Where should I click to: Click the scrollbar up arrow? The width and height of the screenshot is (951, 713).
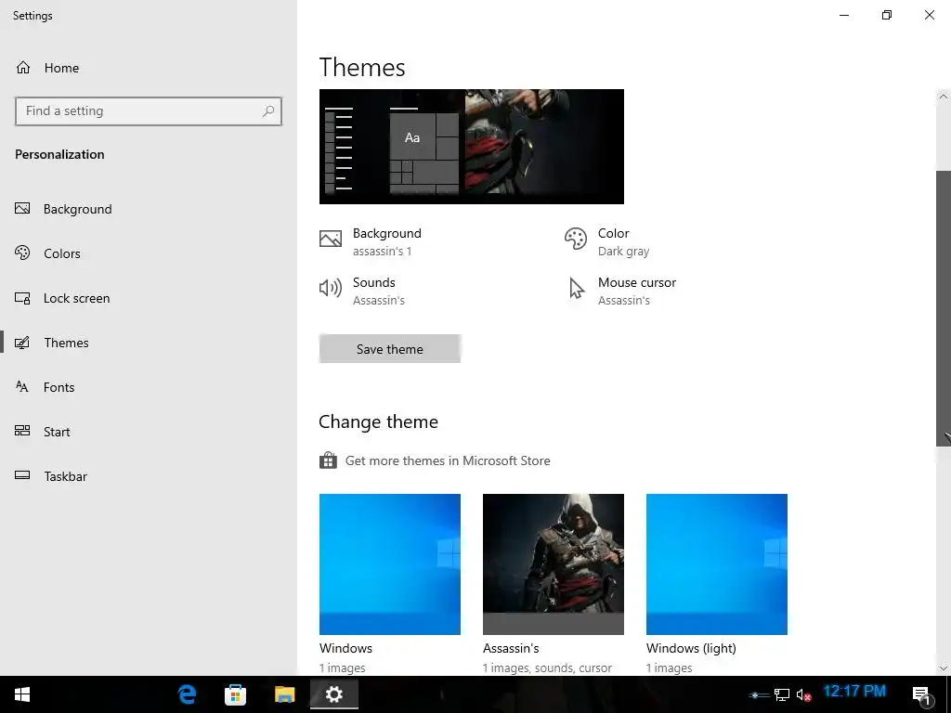pos(944,97)
